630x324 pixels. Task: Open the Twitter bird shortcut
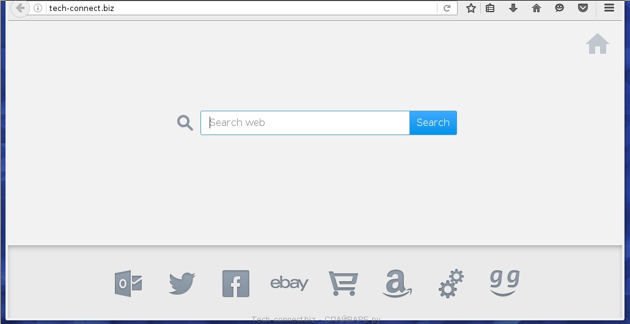coord(182,284)
